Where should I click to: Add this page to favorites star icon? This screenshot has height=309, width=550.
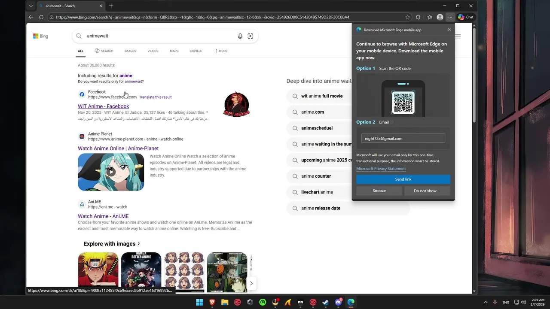click(x=407, y=17)
